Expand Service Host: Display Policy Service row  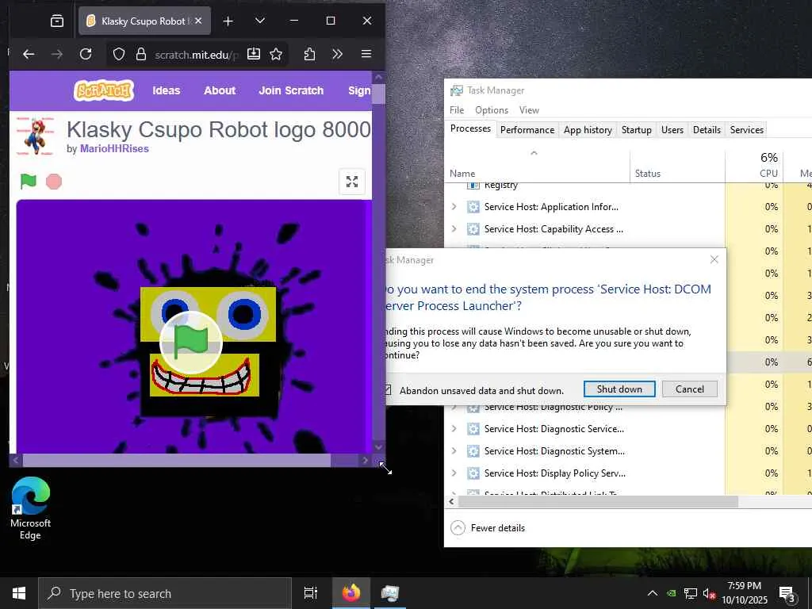click(454, 473)
